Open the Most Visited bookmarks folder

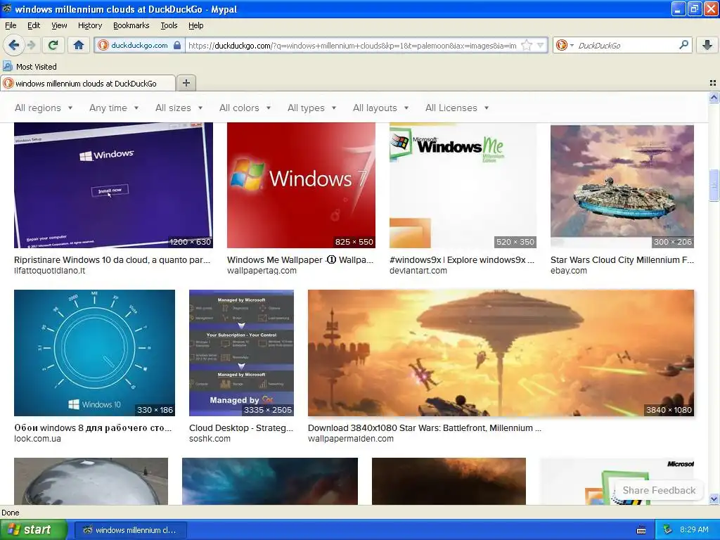coord(30,67)
